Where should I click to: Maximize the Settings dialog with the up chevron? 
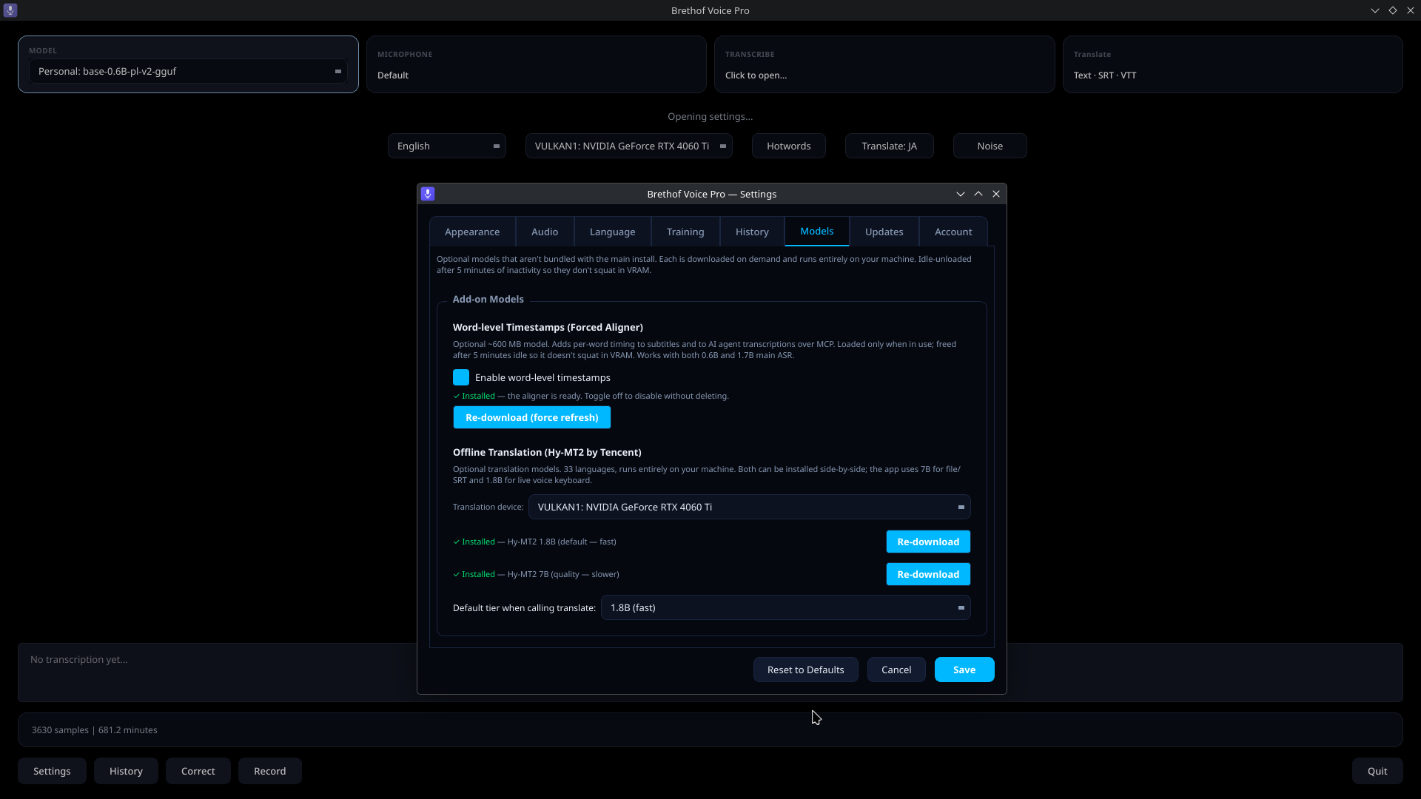pyautogui.click(x=978, y=194)
